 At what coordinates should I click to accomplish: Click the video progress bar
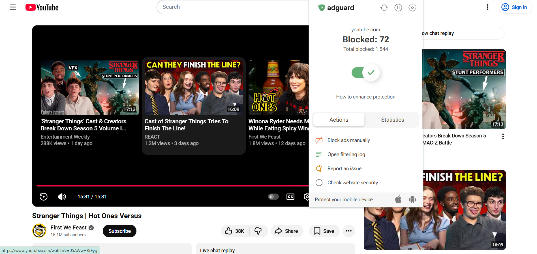coord(170,186)
